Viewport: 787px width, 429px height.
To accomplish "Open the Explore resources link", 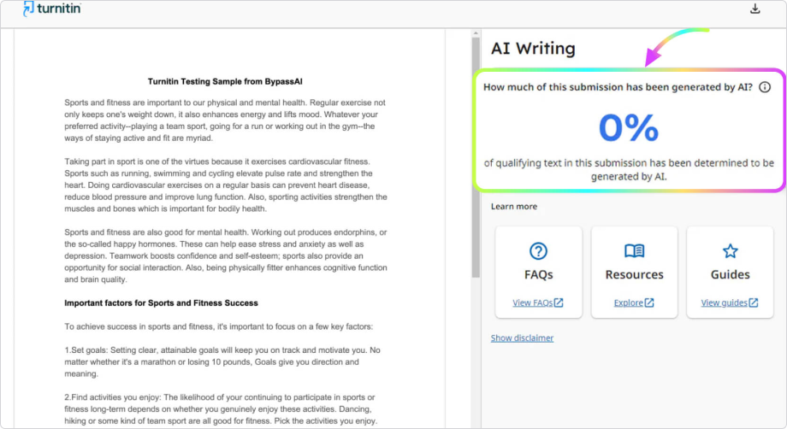I will [633, 303].
